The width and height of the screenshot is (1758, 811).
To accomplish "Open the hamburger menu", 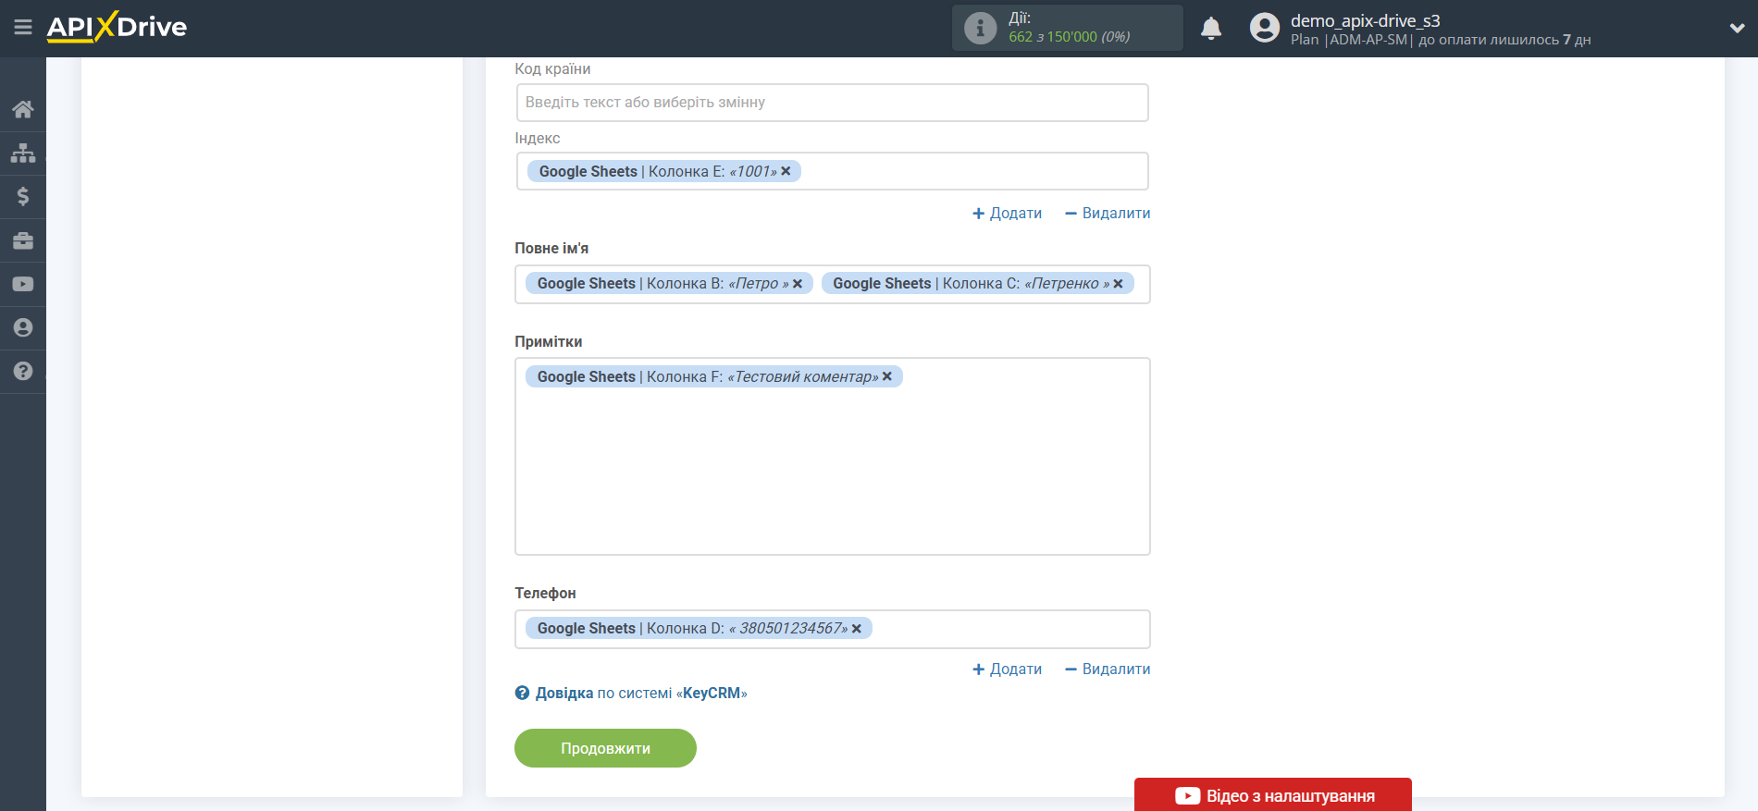I will 23,28.
